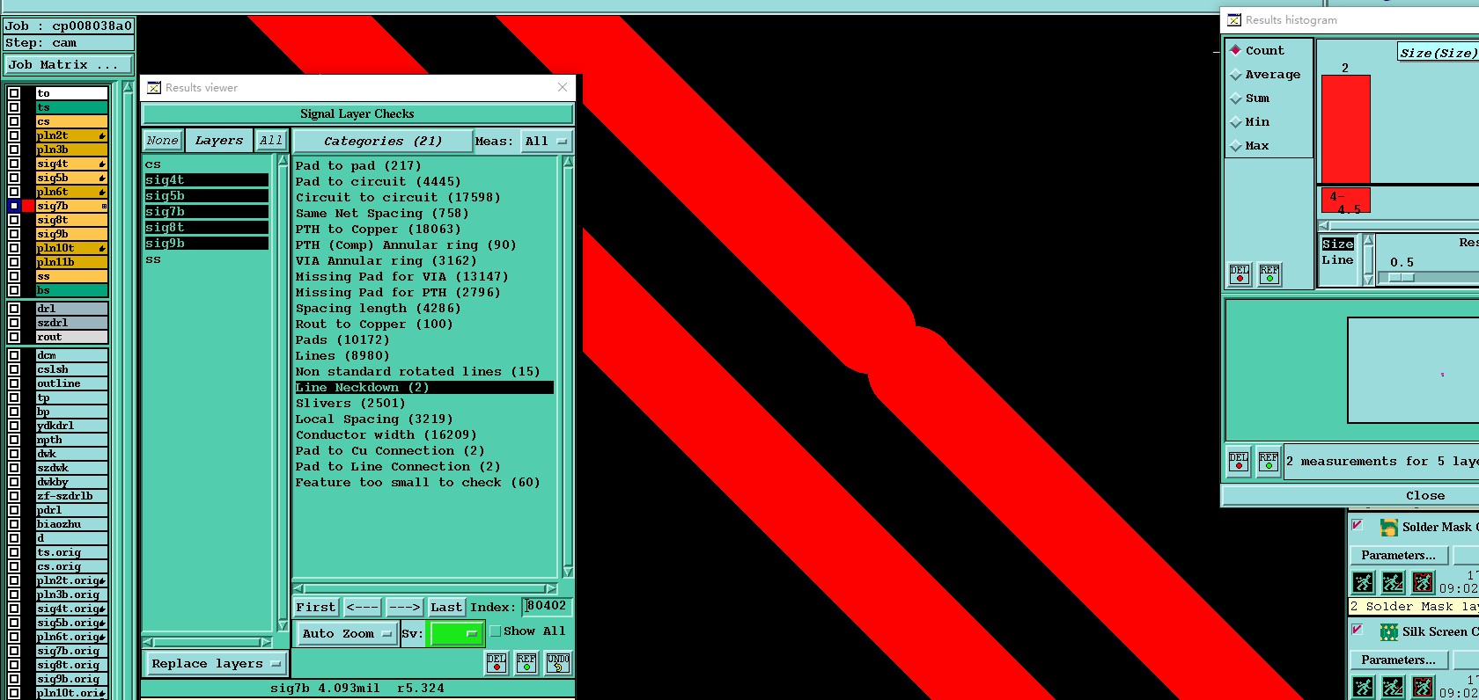This screenshot has width=1479, height=700.
Task: Go to previous result with left arrow button
Action: pyautogui.click(x=363, y=607)
